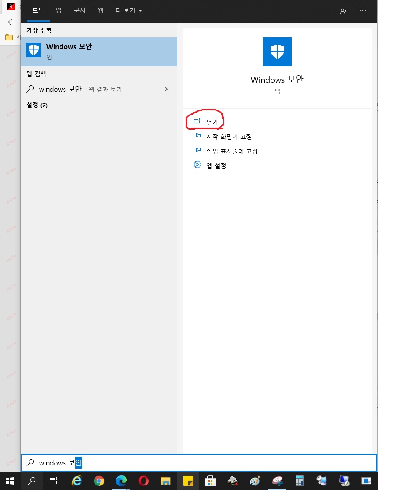Expand the 설정 (2) results group
Viewport: 416px width, 490px height.
pyautogui.click(x=37, y=105)
